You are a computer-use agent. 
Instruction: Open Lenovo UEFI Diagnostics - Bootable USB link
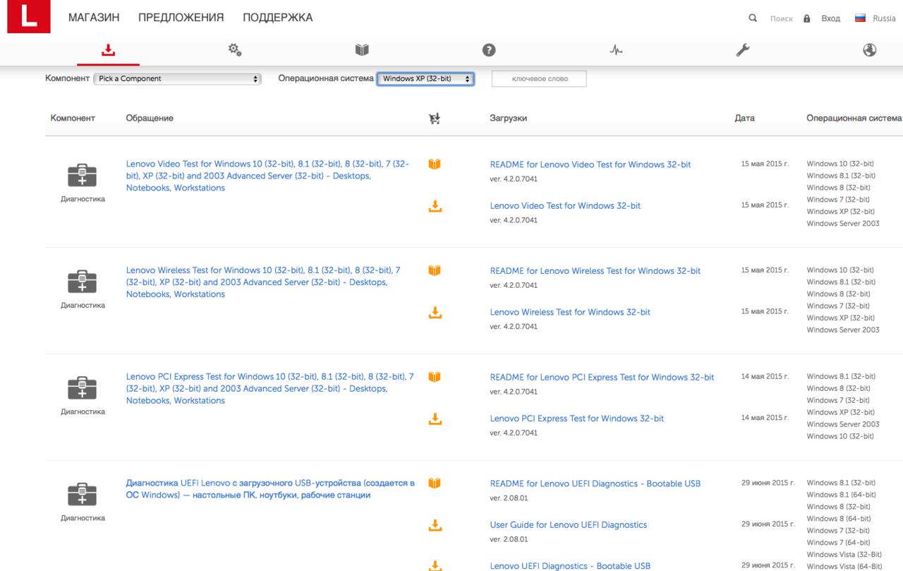570,565
